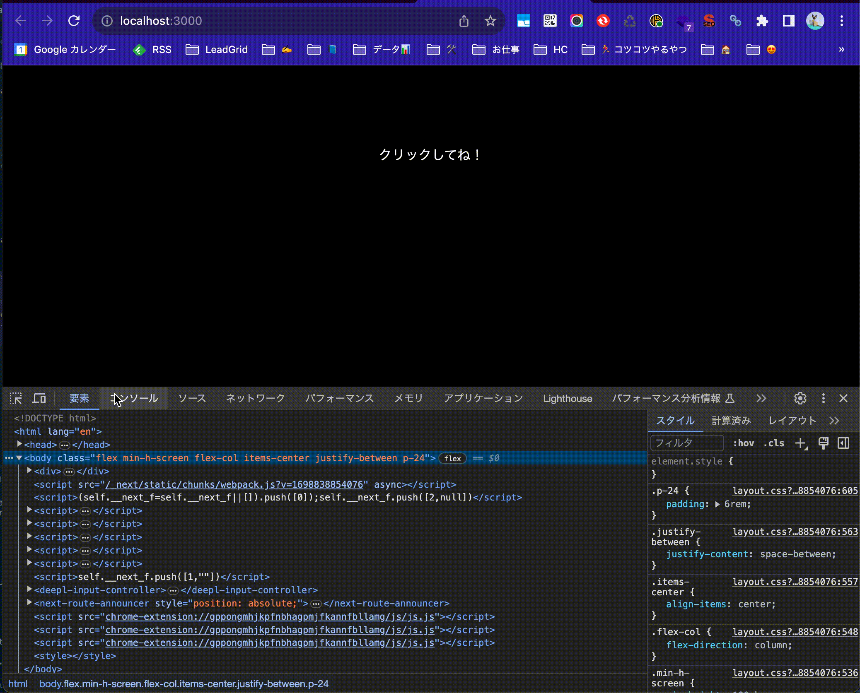Open layout.css:563 source link
This screenshot has width=860, height=693.
(x=795, y=532)
